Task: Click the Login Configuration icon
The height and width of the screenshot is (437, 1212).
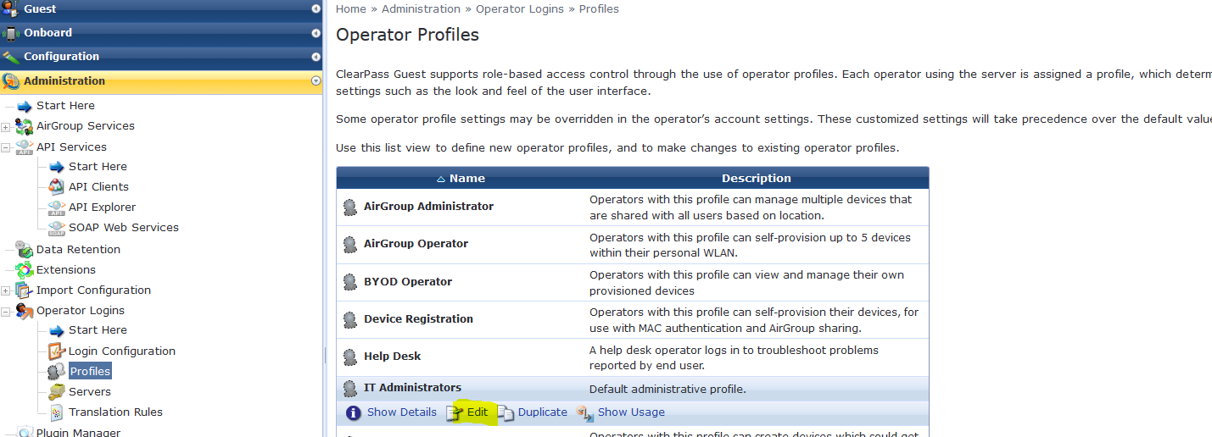Action: pyautogui.click(x=57, y=351)
